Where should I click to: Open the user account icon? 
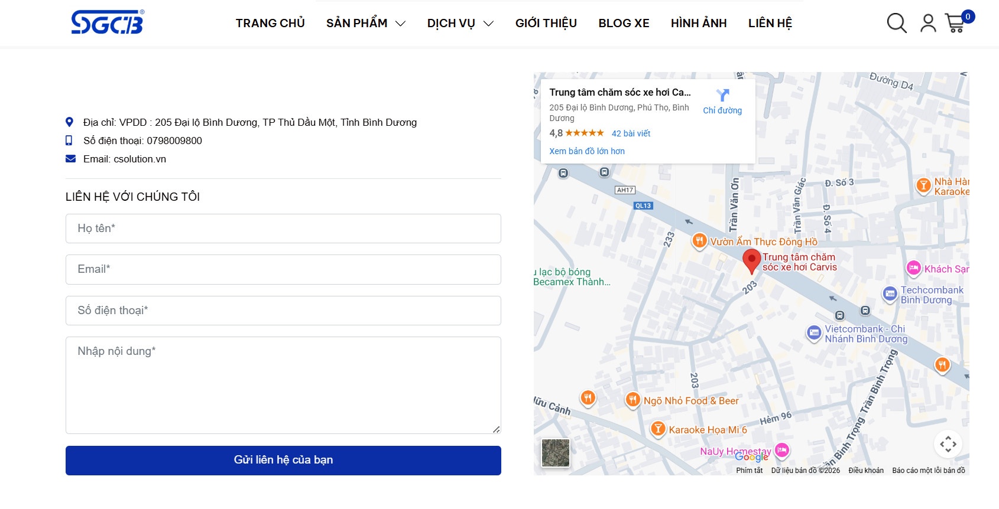pos(928,23)
